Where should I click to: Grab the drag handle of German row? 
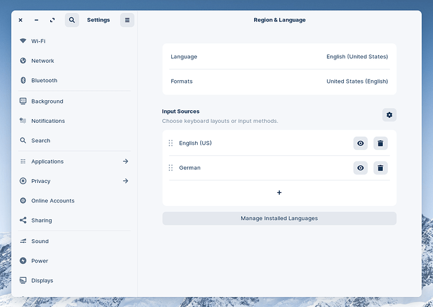[x=171, y=167]
